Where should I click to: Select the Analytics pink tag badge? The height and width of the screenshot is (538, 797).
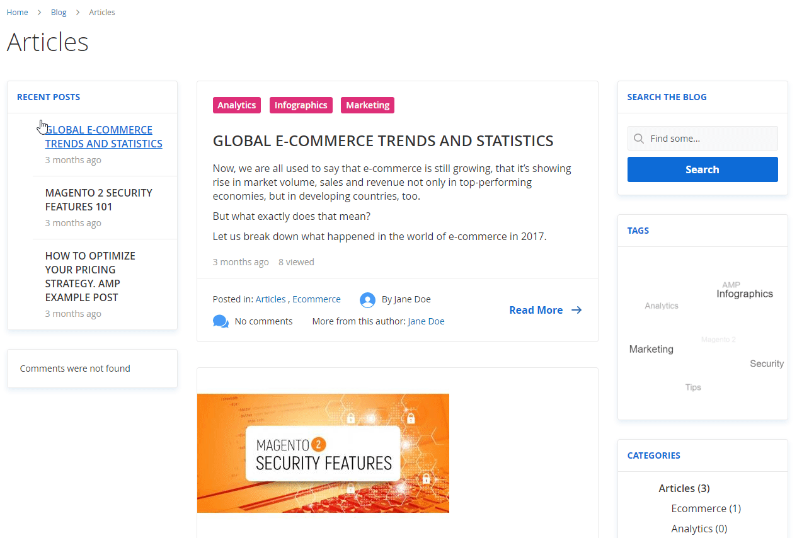point(237,105)
